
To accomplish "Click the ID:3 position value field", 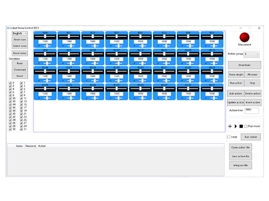I will coord(117,42).
